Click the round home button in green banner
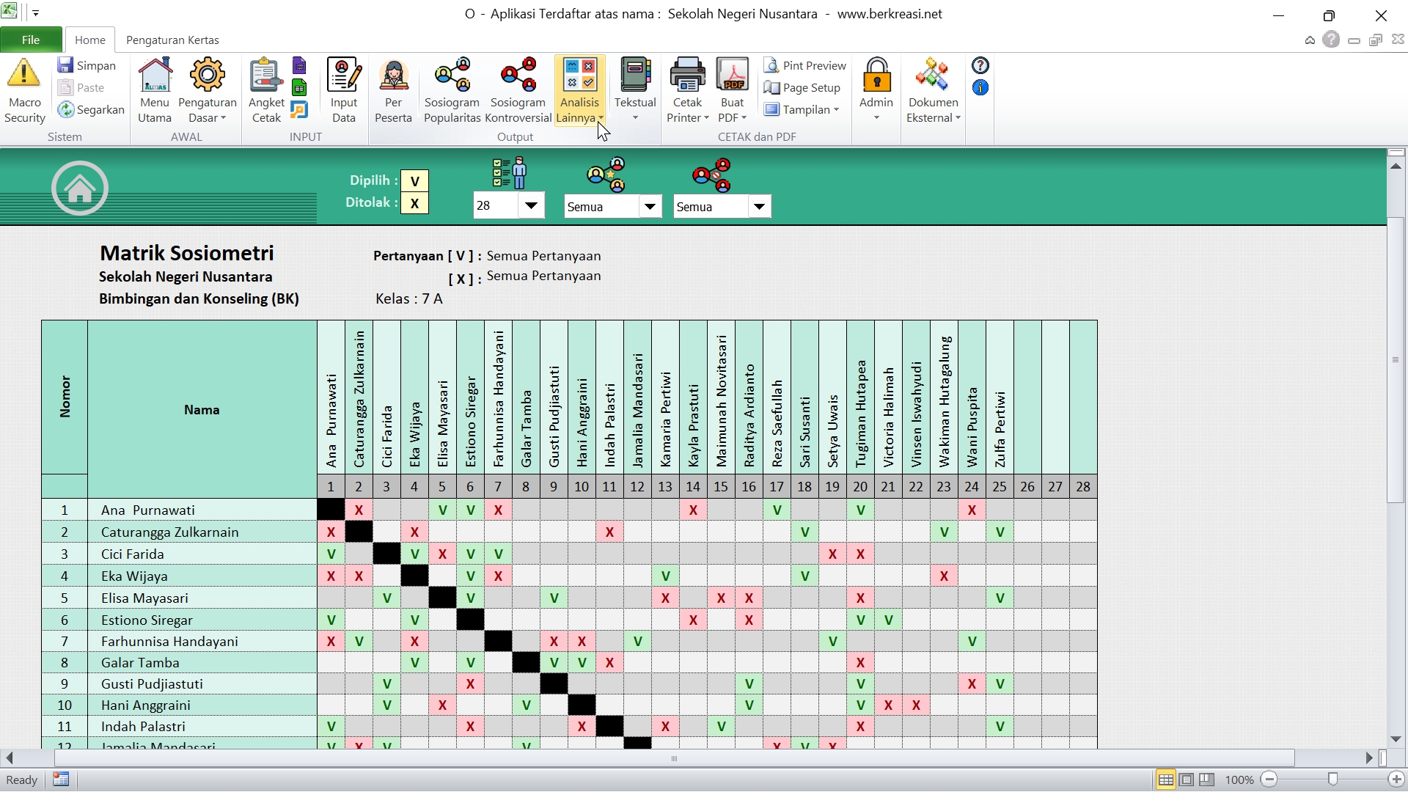Viewport: 1408px width, 792px height. 80,188
